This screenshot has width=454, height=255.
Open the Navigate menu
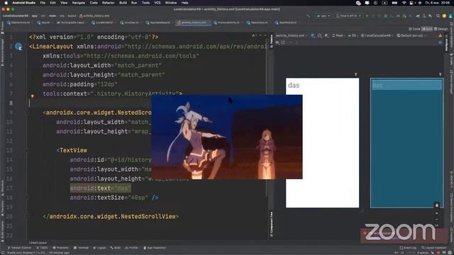tap(79, 3)
